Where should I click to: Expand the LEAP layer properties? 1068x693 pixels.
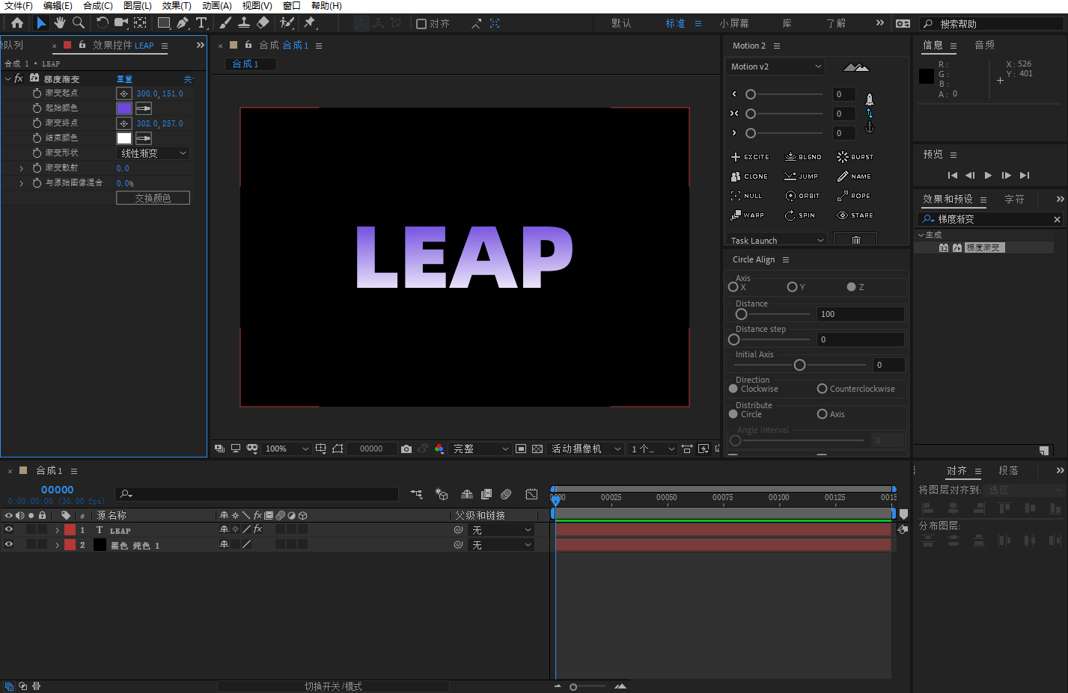pyautogui.click(x=57, y=530)
